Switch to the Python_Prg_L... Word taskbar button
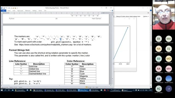Screen dimensions: 175x98 click(83, 90)
